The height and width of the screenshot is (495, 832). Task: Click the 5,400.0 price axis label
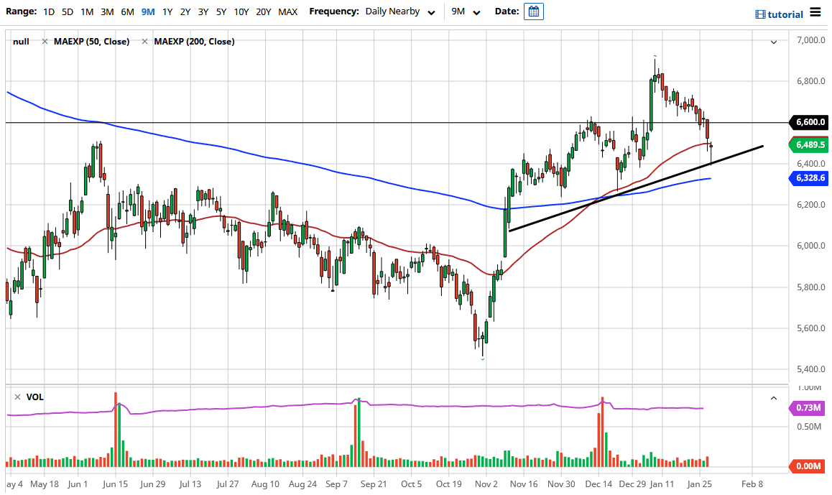click(x=810, y=369)
